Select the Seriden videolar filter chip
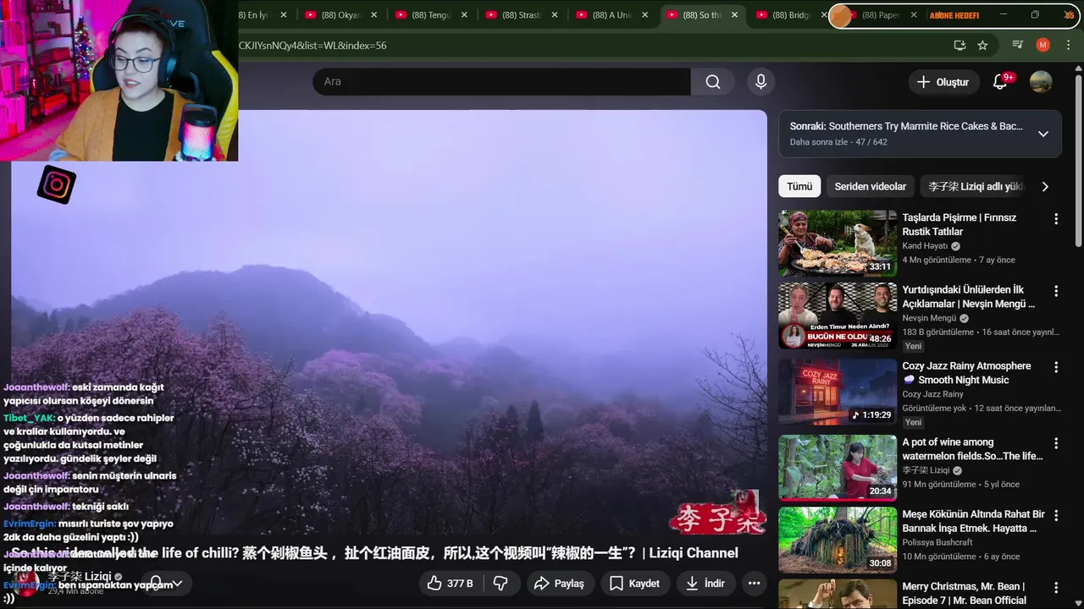This screenshot has height=609, width=1084. pos(870,187)
